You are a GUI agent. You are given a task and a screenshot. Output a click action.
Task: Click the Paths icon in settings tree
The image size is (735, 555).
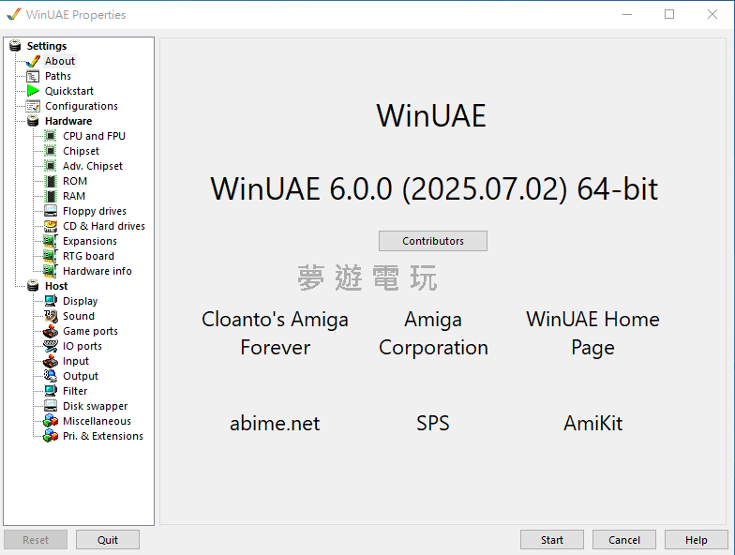point(33,77)
